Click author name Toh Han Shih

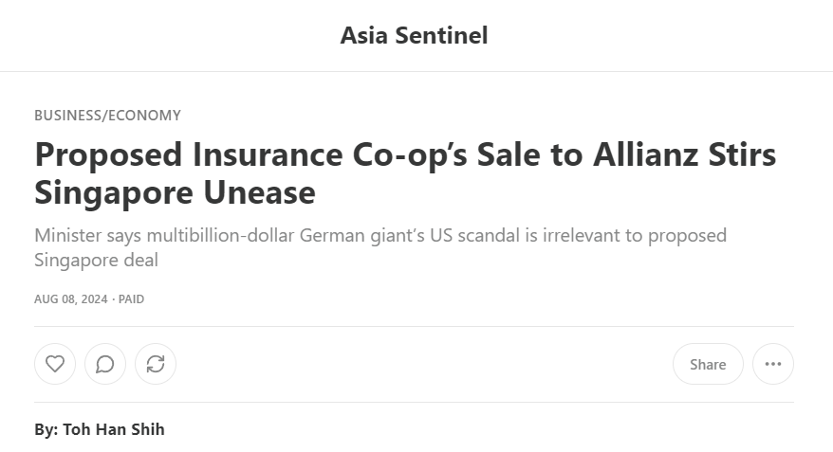(114, 429)
